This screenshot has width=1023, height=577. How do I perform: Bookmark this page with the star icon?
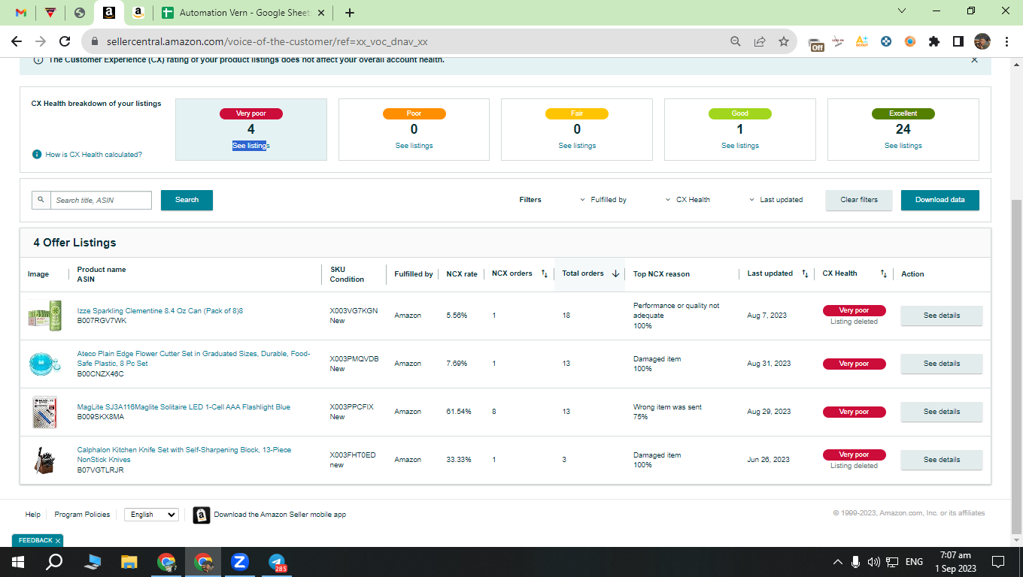[784, 42]
